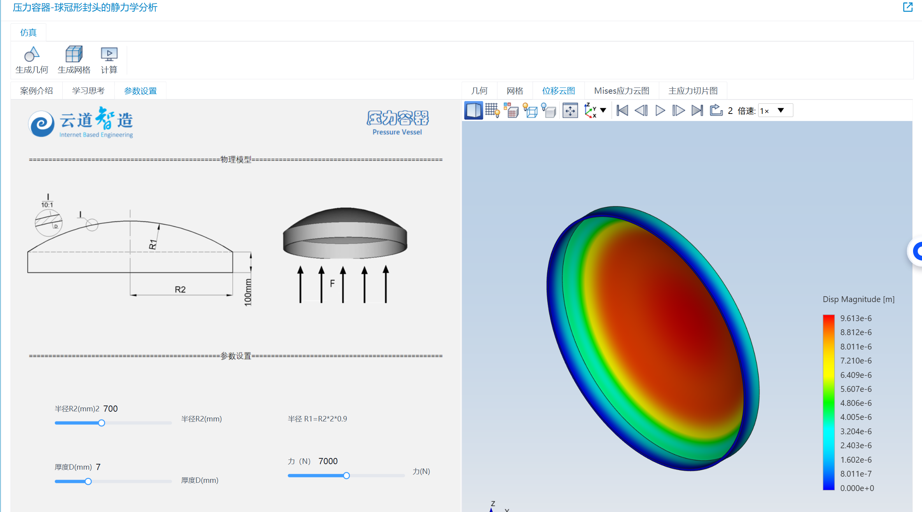
Task: Click the 压力容器 Pressure Vessel logo
Action: click(x=397, y=123)
